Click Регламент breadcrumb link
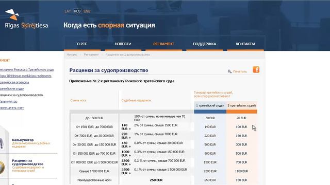The image size is (330, 185). [91, 55]
